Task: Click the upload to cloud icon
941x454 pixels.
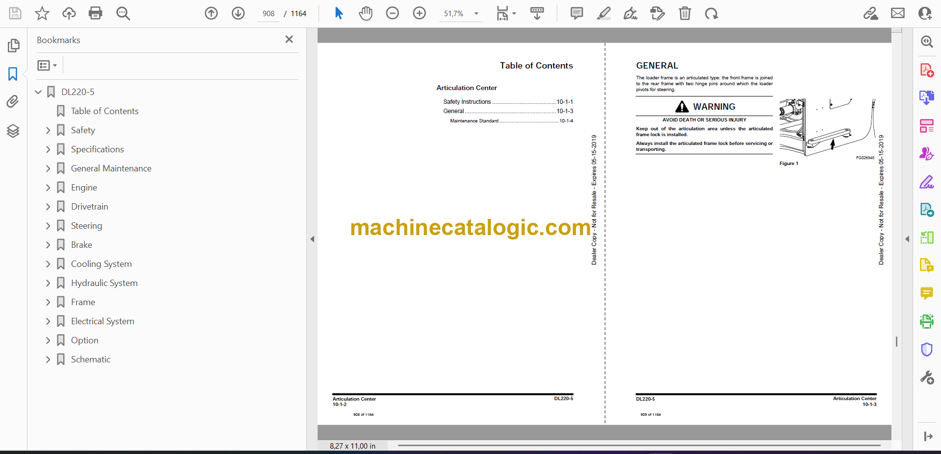Action: (x=69, y=13)
